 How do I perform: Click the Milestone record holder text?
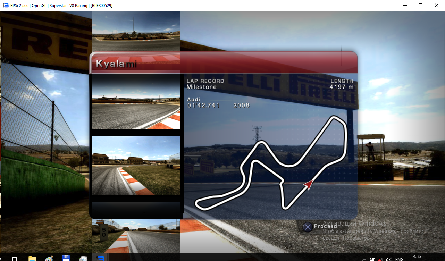202,87
